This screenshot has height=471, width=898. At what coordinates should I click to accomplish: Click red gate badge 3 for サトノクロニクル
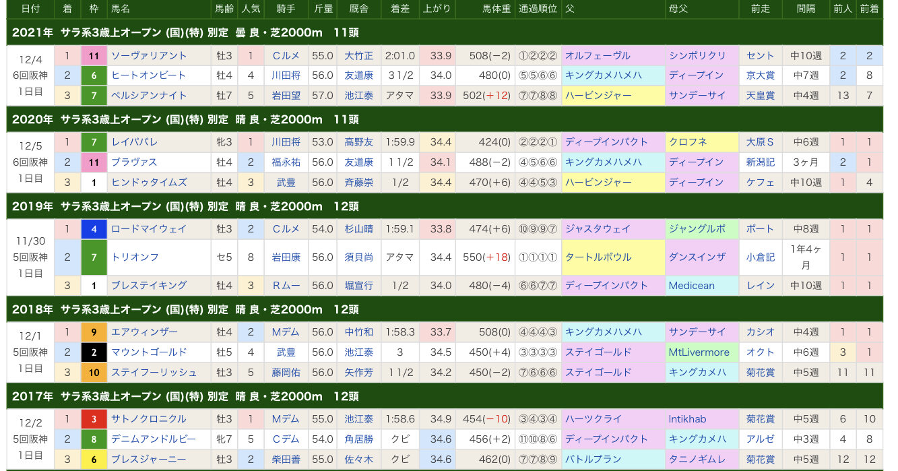(94, 419)
